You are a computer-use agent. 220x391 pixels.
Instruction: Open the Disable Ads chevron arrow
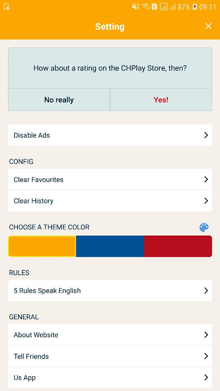coord(206,135)
